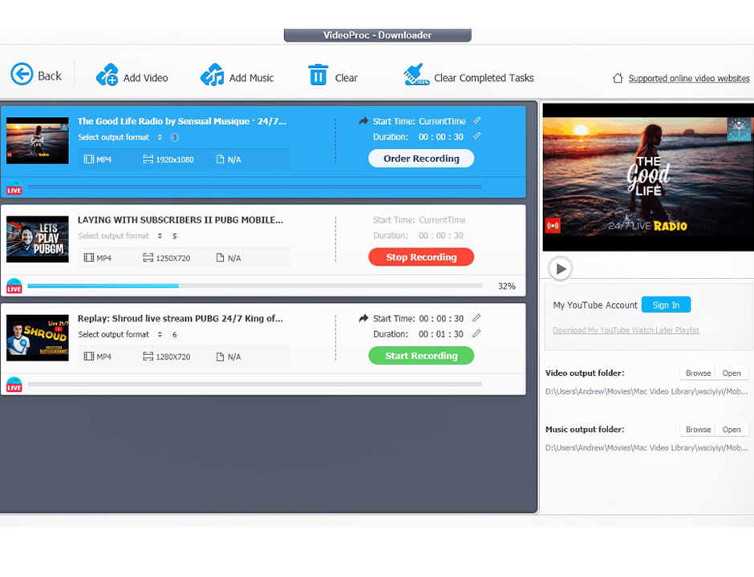The height and width of the screenshot is (577, 754).
Task: Open video output folder
Action: pyautogui.click(x=732, y=373)
